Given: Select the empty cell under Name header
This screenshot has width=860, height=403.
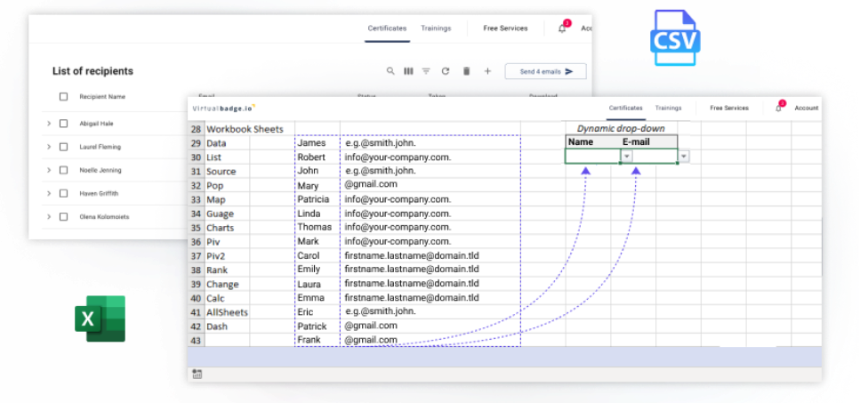Looking at the screenshot, I should [x=593, y=157].
